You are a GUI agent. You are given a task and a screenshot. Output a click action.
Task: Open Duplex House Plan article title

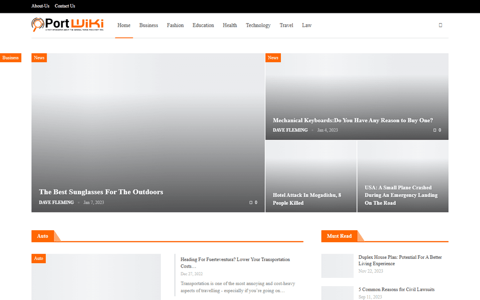[x=400, y=260]
